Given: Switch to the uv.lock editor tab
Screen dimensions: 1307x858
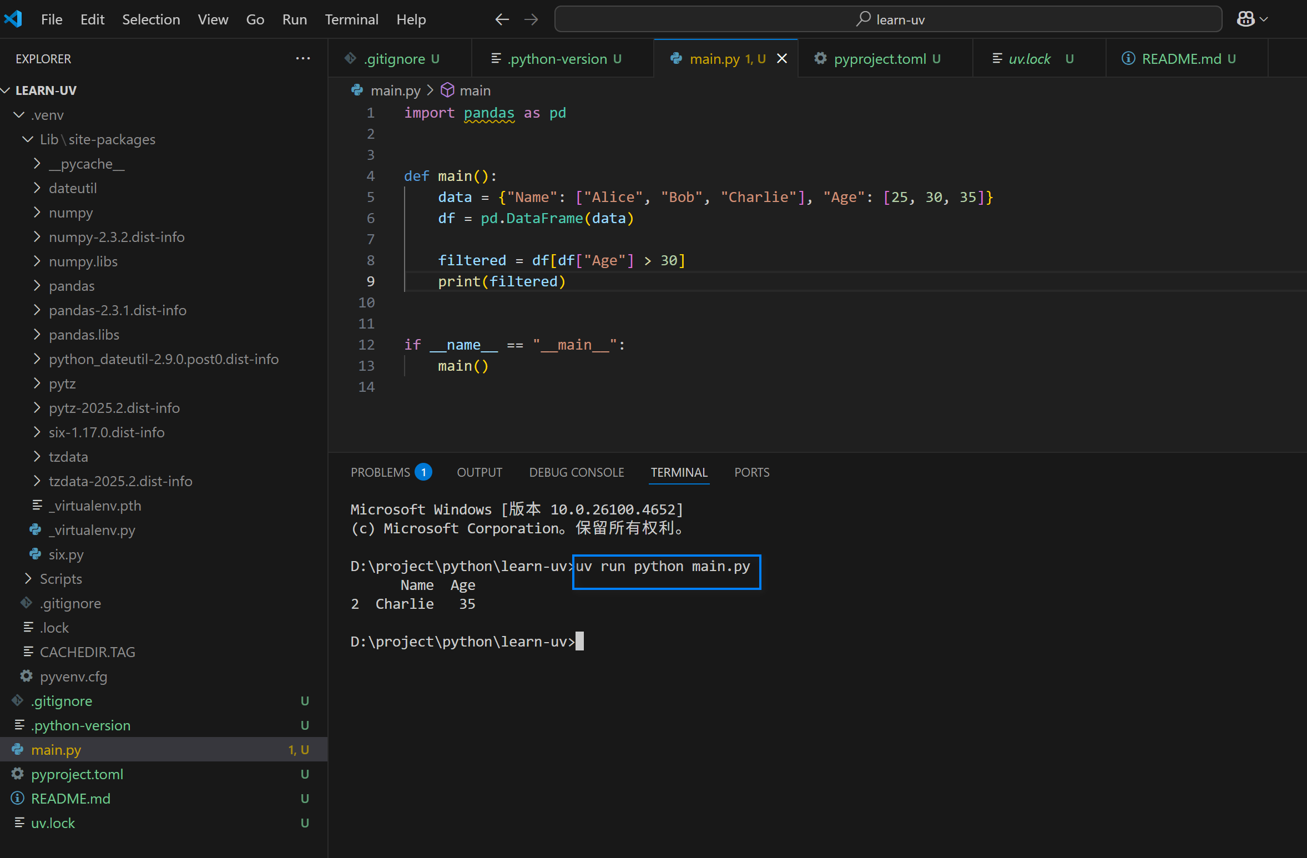Looking at the screenshot, I should pyautogui.click(x=1039, y=58).
